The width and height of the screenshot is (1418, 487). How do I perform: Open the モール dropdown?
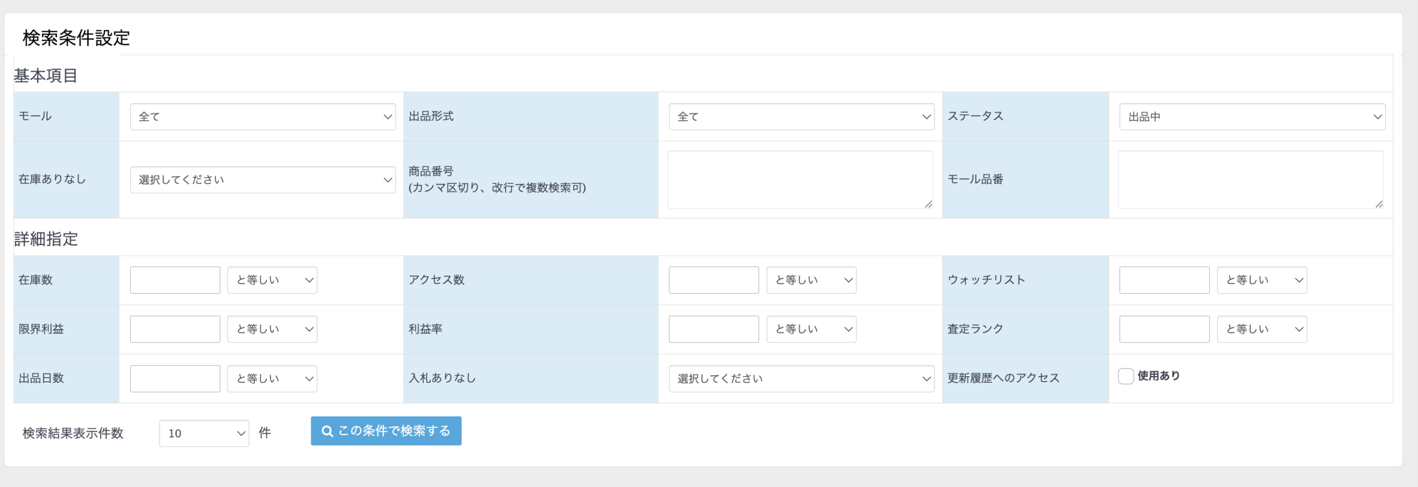[263, 117]
